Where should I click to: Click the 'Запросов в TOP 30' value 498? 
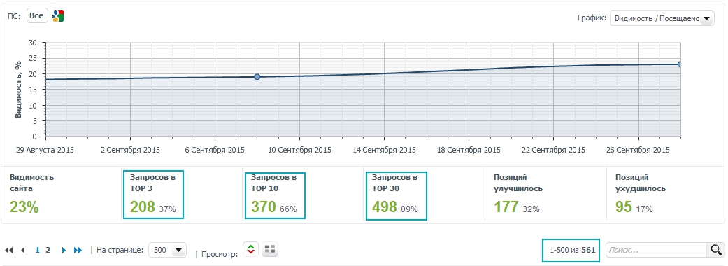pyautogui.click(x=385, y=207)
